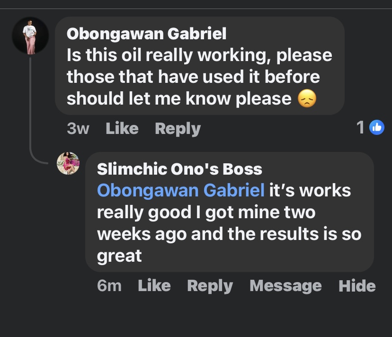Viewport: 392px width, 337px height.
Task: Click the Obongawan Gabriel commenter name
Action: tap(146, 34)
